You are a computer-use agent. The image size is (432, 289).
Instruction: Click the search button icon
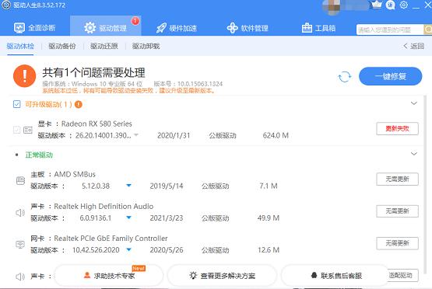pyautogui.click(x=428, y=30)
